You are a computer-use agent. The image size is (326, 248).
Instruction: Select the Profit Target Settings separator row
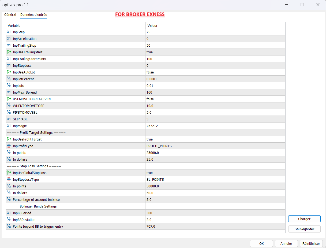point(145,132)
